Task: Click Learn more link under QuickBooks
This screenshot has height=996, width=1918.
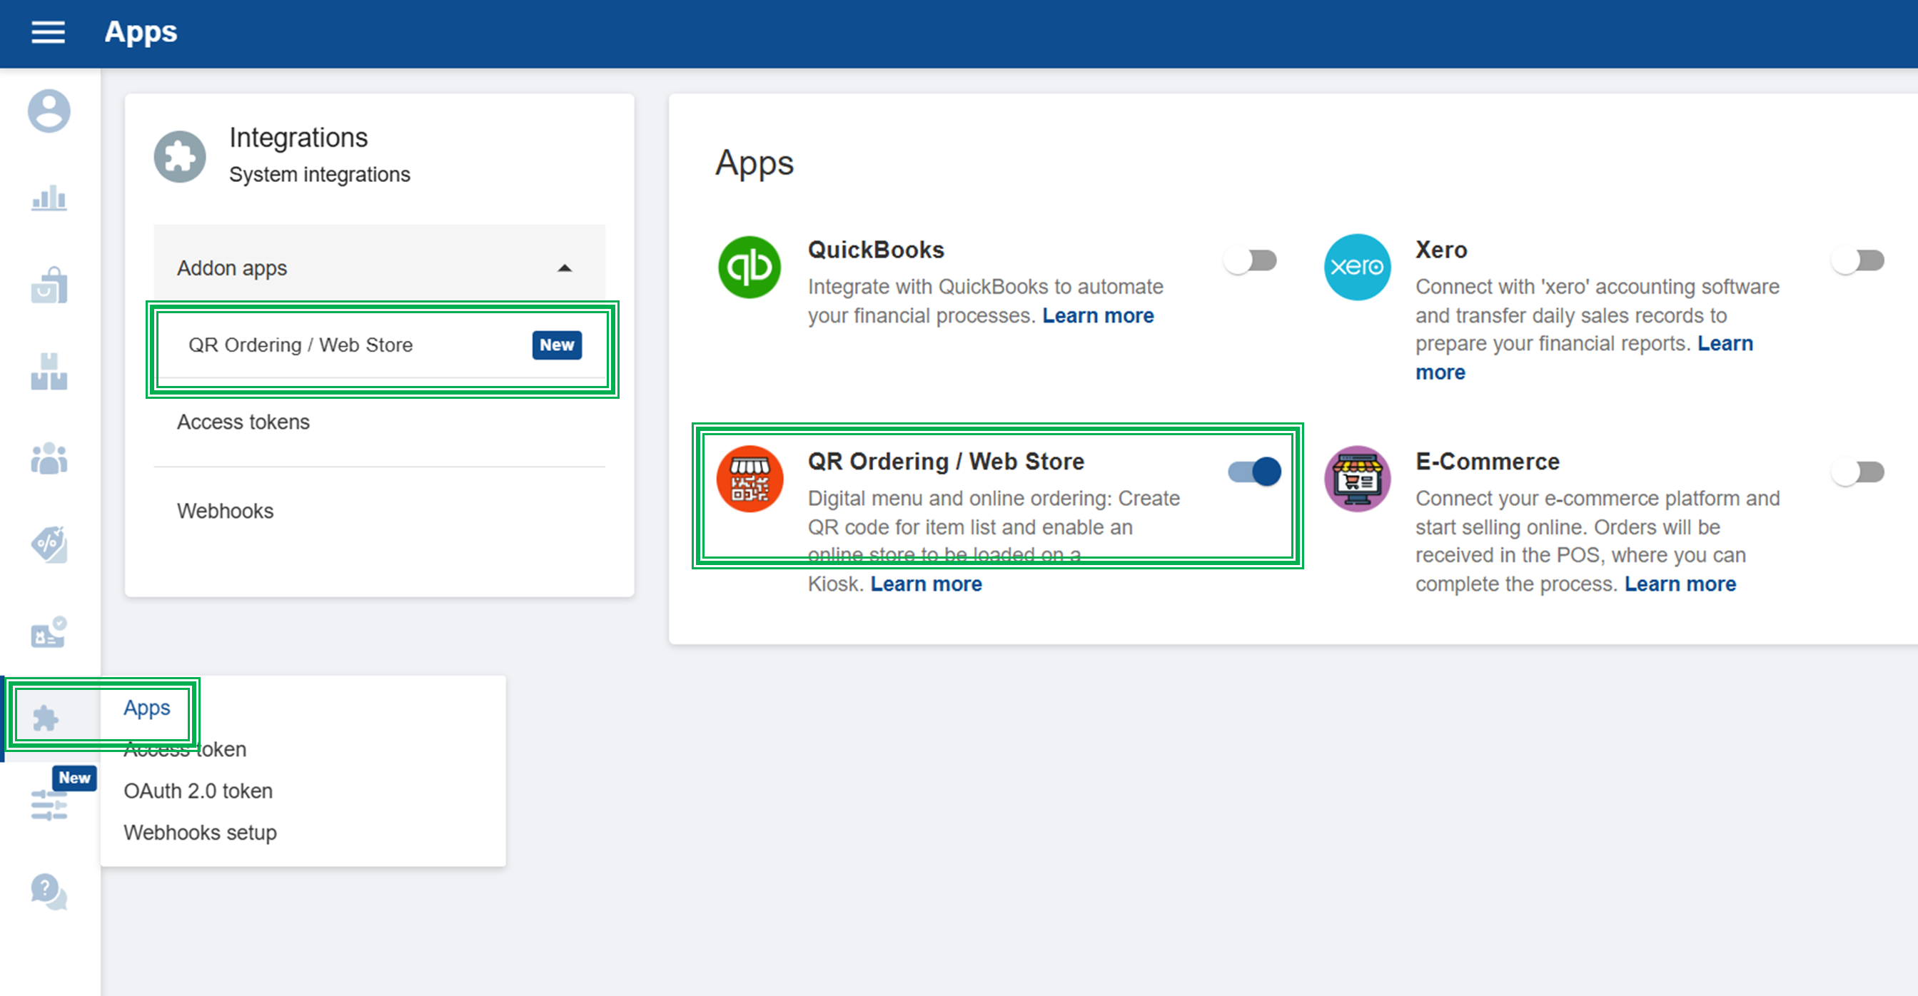Action: pos(1098,315)
